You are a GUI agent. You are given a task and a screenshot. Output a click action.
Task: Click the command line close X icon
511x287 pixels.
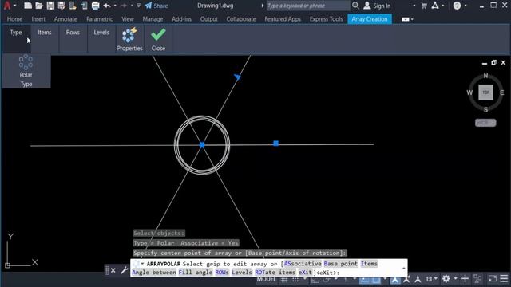[x=113, y=270]
